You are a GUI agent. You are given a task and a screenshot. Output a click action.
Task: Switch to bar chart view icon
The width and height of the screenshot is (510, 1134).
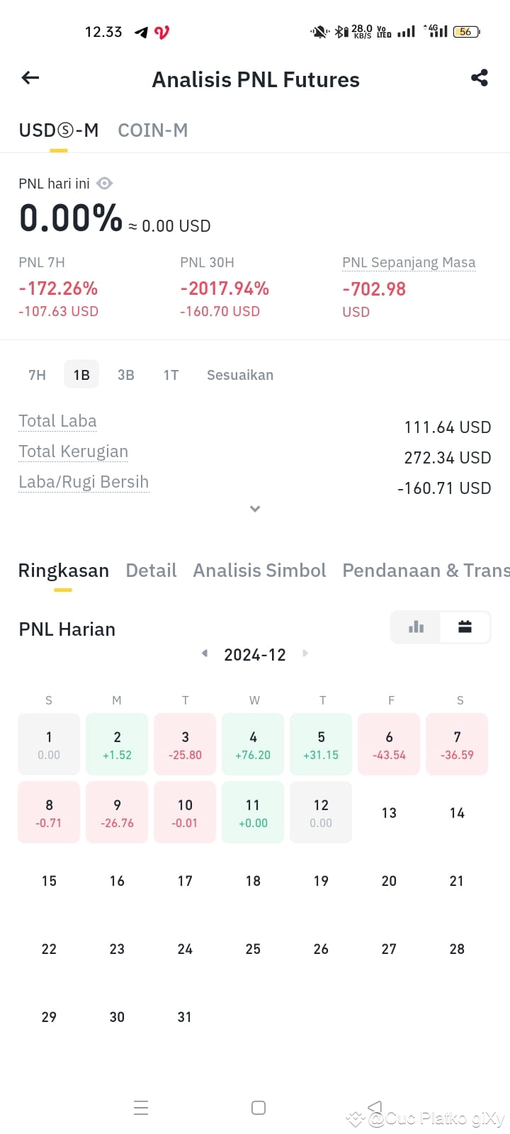(416, 627)
